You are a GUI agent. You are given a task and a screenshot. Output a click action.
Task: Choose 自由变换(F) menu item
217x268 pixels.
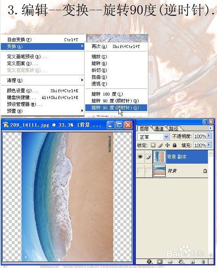click(43, 40)
